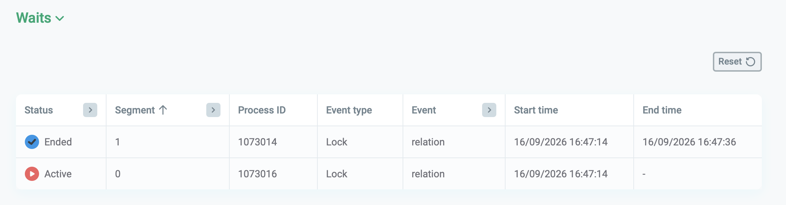This screenshot has height=205, width=786.
Task: Open the Event column filter arrow
Action: pos(489,110)
